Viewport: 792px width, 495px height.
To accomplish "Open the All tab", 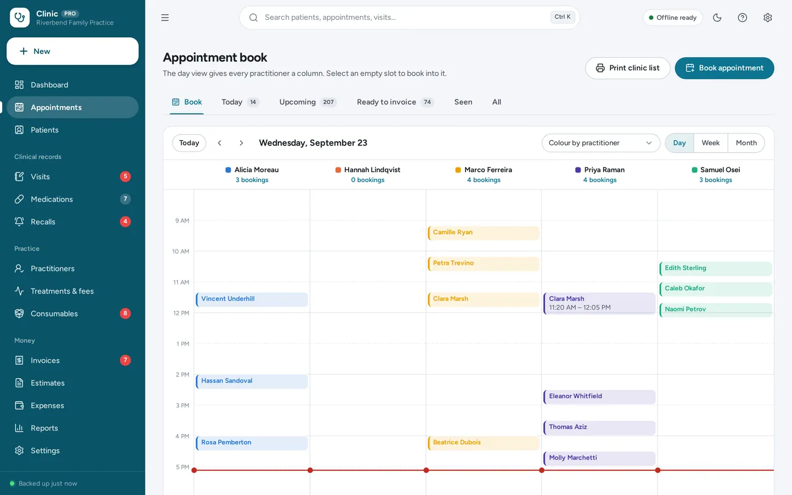I will [x=497, y=102].
